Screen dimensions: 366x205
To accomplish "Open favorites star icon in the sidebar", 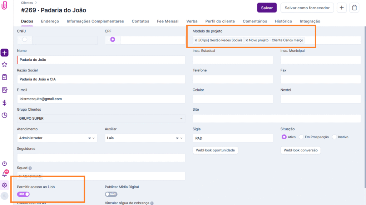I will [x=4, y=65].
